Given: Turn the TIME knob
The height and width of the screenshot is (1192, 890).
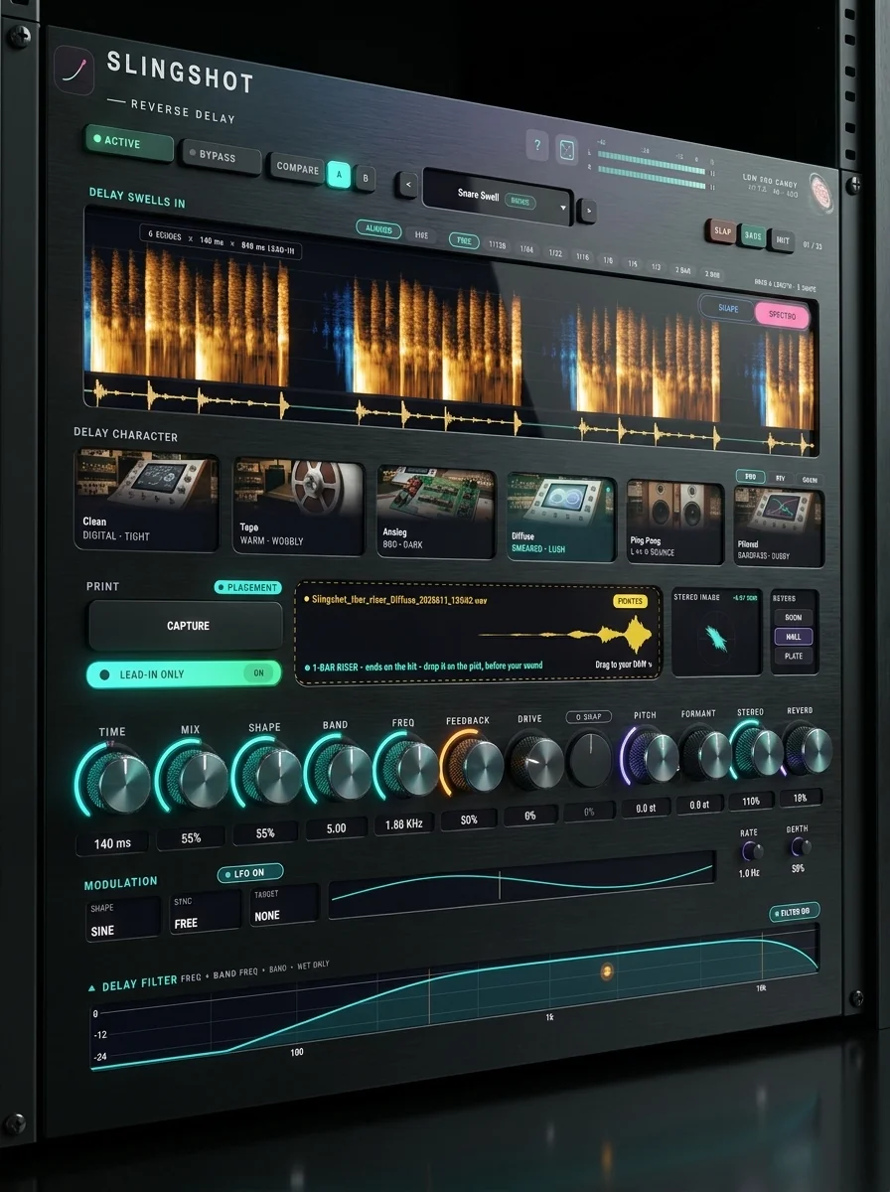Looking at the screenshot, I should [117, 780].
